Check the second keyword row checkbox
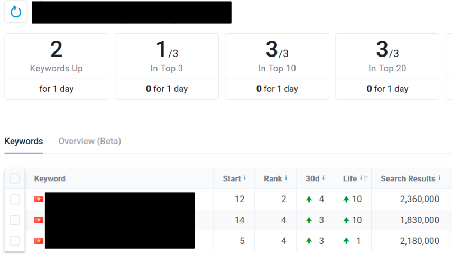452x254 pixels. (15, 220)
